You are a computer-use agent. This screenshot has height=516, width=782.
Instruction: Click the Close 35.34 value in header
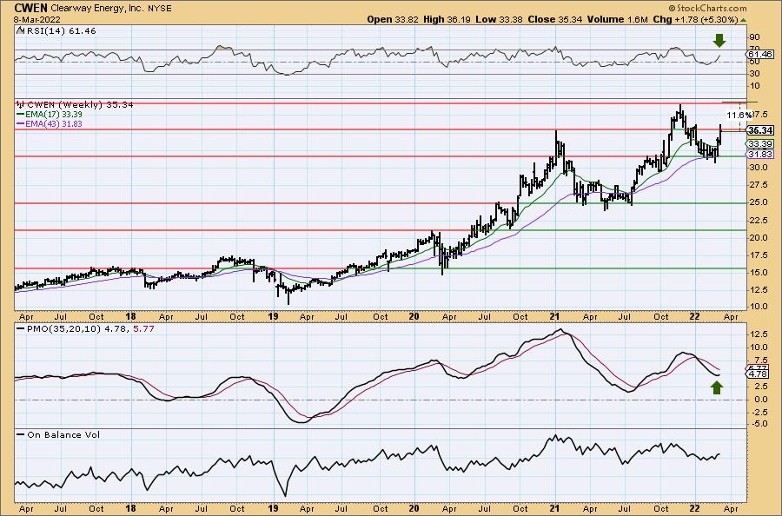click(554, 19)
